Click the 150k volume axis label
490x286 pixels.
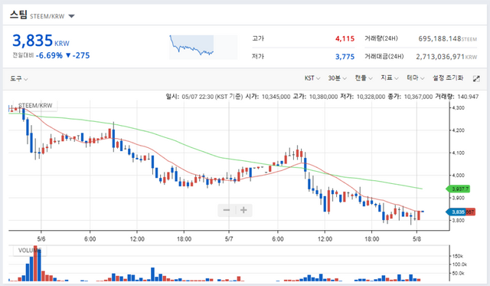pos(458,256)
